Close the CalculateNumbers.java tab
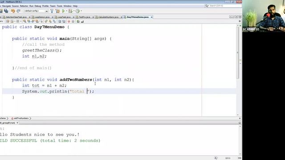The image size is (285, 160). tap(122, 17)
